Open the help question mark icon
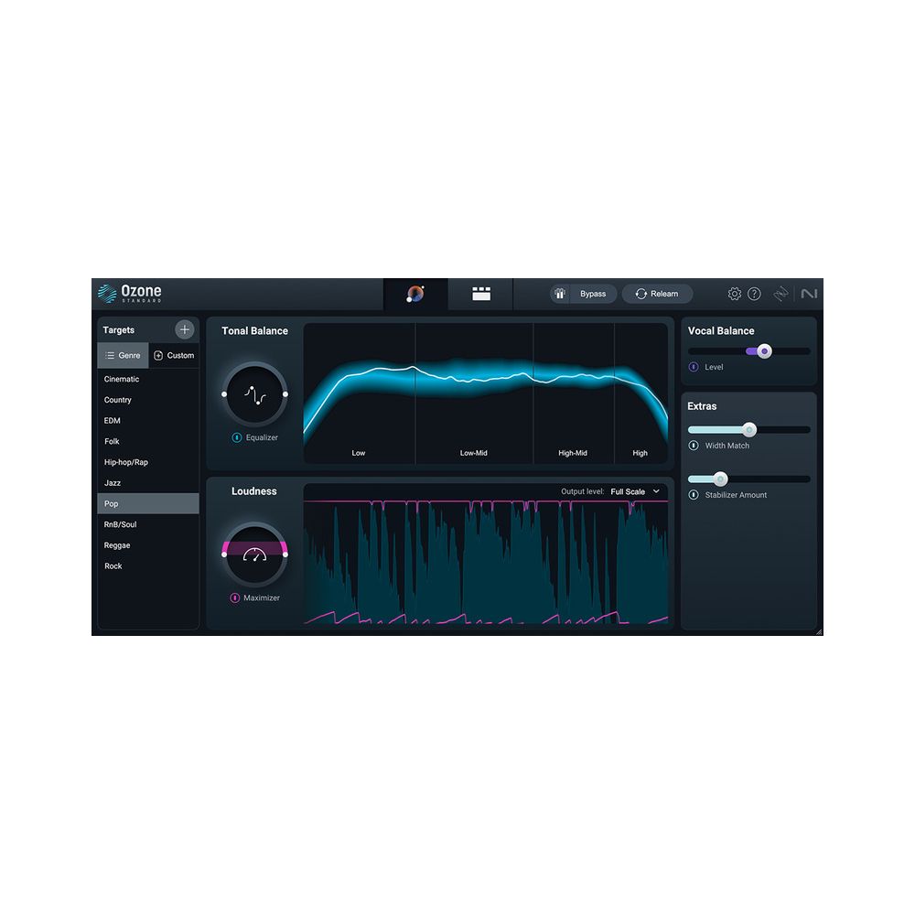Image resolution: width=915 pixels, height=915 pixels. coord(754,293)
